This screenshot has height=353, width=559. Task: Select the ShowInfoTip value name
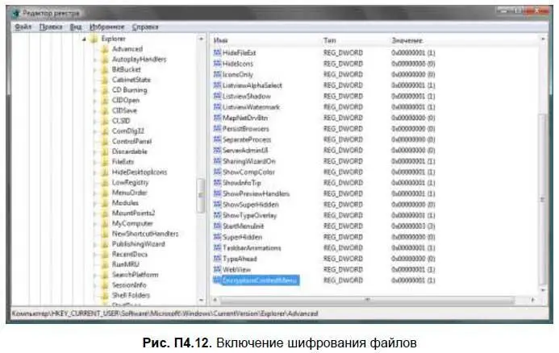[242, 183]
